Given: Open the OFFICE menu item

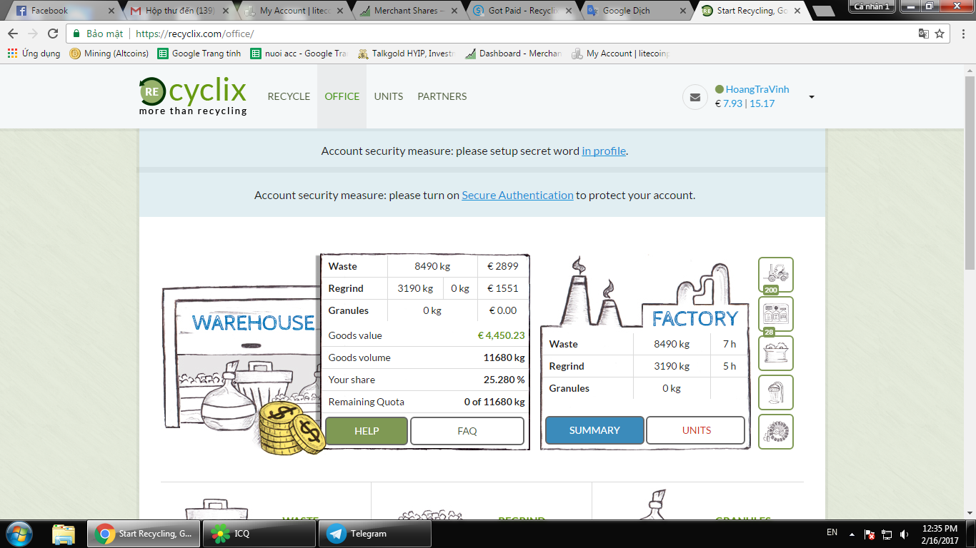Looking at the screenshot, I should pyautogui.click(x=342, y=96).
